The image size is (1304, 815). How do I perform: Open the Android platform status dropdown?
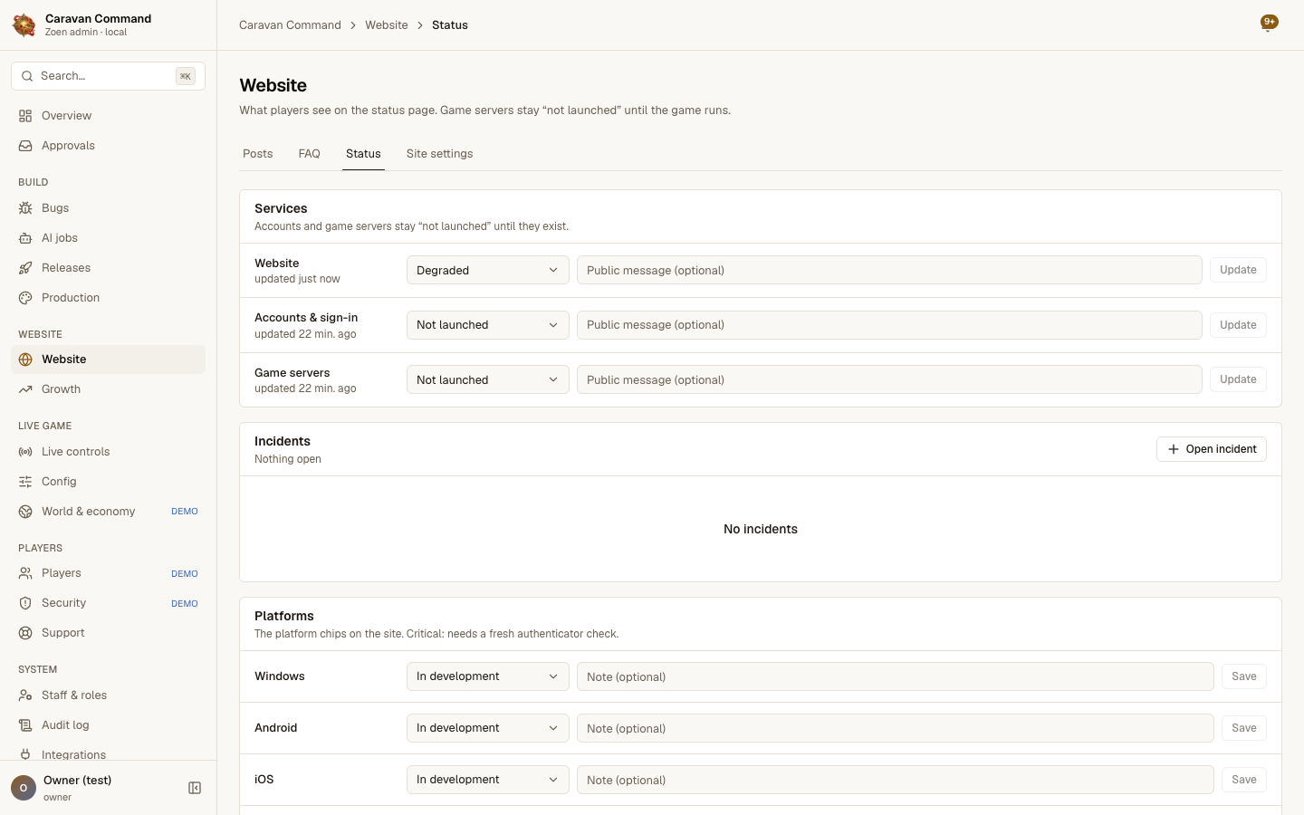(488, 728)
